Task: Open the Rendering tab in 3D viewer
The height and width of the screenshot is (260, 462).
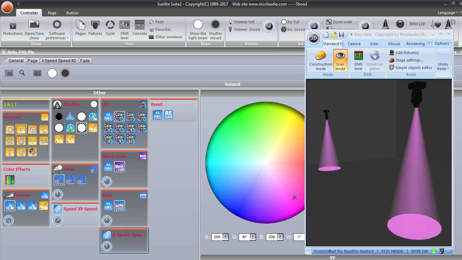Action: pos(415,44)
